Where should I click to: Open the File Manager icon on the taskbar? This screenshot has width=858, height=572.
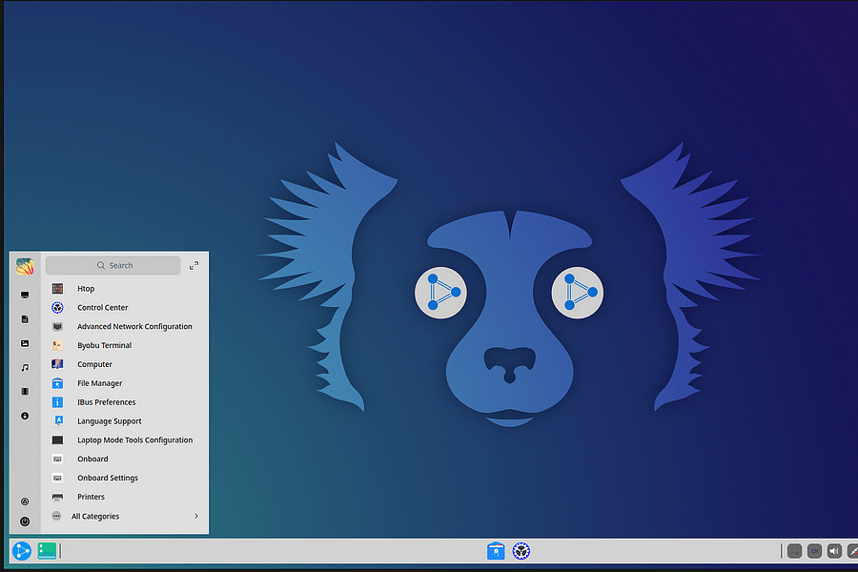[495, 550]
